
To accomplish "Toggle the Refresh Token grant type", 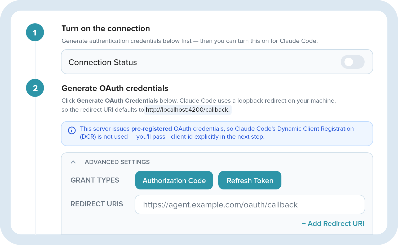I will point(250,180).
